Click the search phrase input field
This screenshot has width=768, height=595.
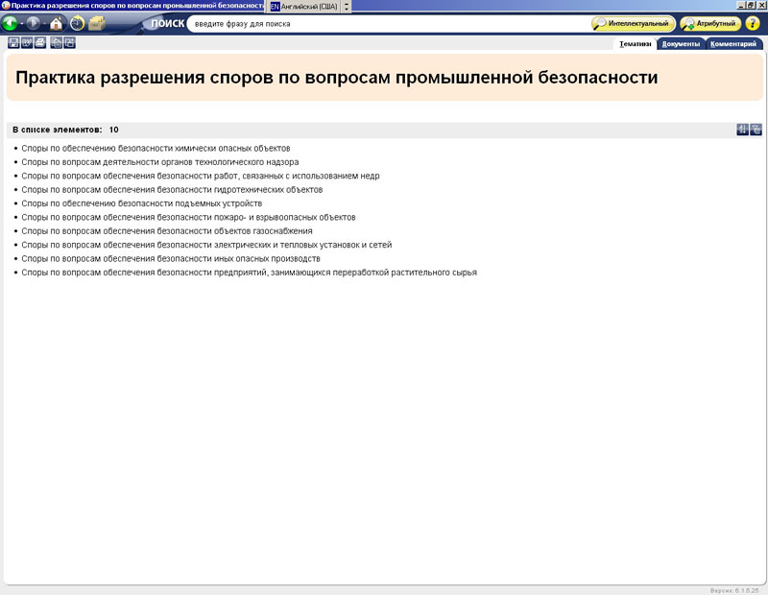tap(384, 23)
